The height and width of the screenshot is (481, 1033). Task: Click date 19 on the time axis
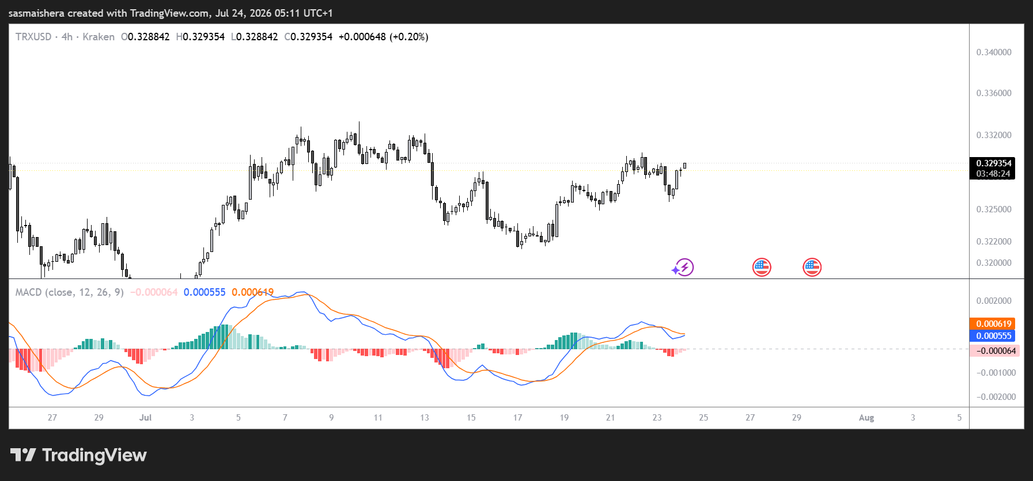tap(564, 418)
